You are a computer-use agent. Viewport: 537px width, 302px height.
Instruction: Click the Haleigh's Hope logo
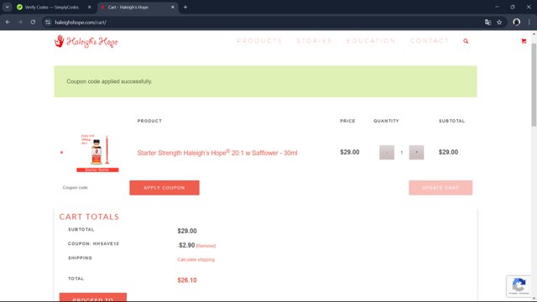pos(86,41)
